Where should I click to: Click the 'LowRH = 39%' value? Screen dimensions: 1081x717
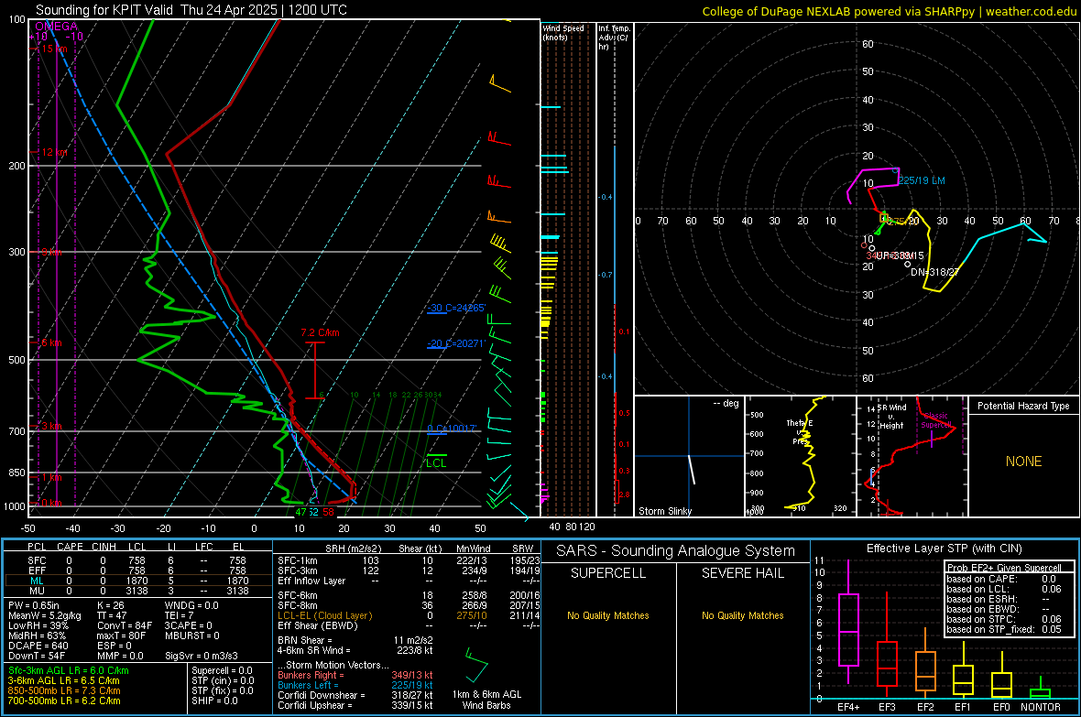(x=38, y=625)
